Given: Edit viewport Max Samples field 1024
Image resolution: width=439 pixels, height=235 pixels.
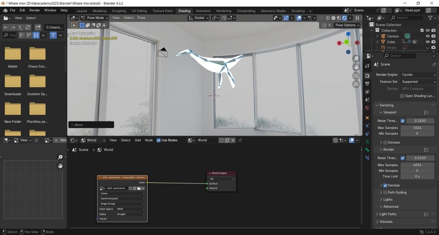Looking at the screenshot, I should point(417,128).
